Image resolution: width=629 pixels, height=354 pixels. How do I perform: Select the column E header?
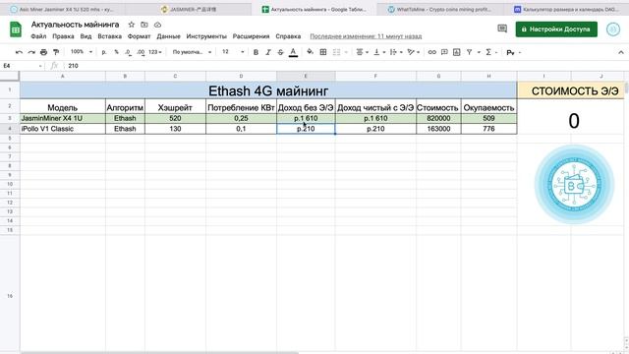click(306, 76)
